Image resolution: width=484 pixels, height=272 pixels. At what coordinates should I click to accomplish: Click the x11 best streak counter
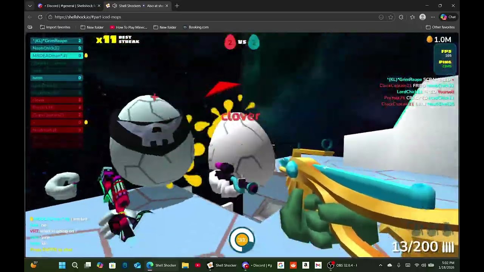[x=118, y=40]
